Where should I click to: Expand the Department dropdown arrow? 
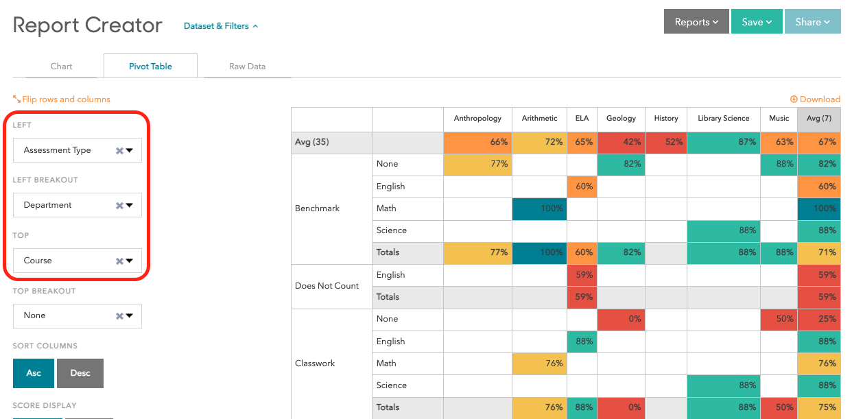point(129,205)
